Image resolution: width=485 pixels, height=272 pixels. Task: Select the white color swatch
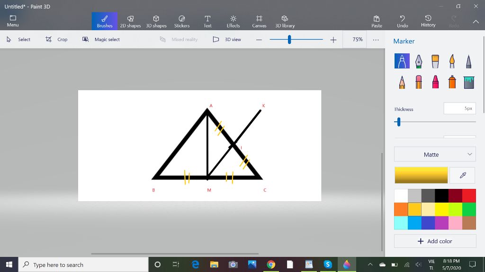(401, 195)
